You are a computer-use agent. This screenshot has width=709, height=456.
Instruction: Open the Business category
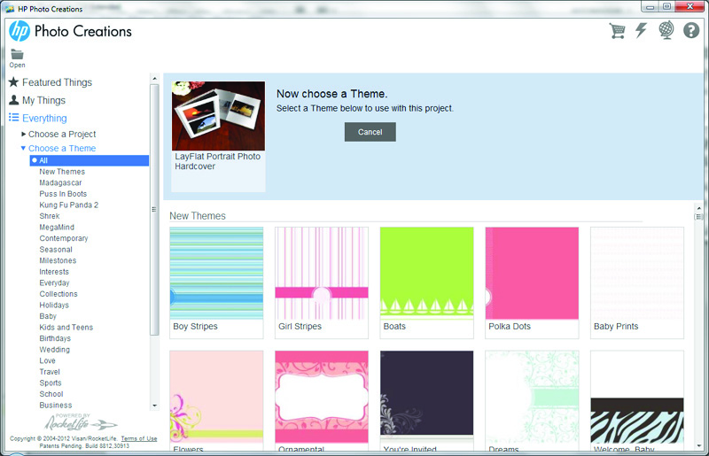pyautogui.click(x=56, y=405)
